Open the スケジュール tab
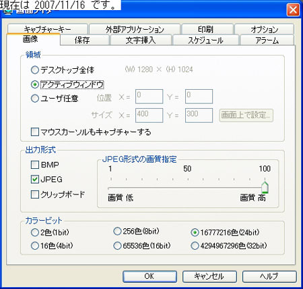Viewport: 303px width, 289px height. coord(205,40)
